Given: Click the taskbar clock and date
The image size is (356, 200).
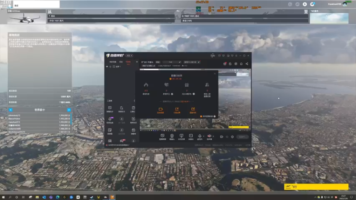Looking at the screenshot, I should tap(343, 197).
